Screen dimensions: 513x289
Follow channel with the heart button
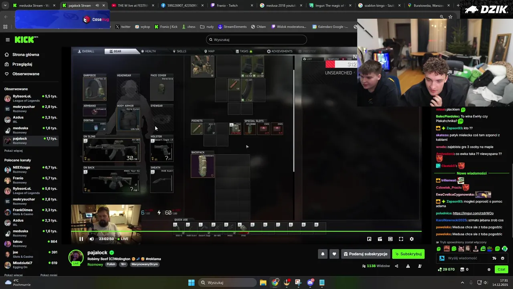[x=334, y=254]
